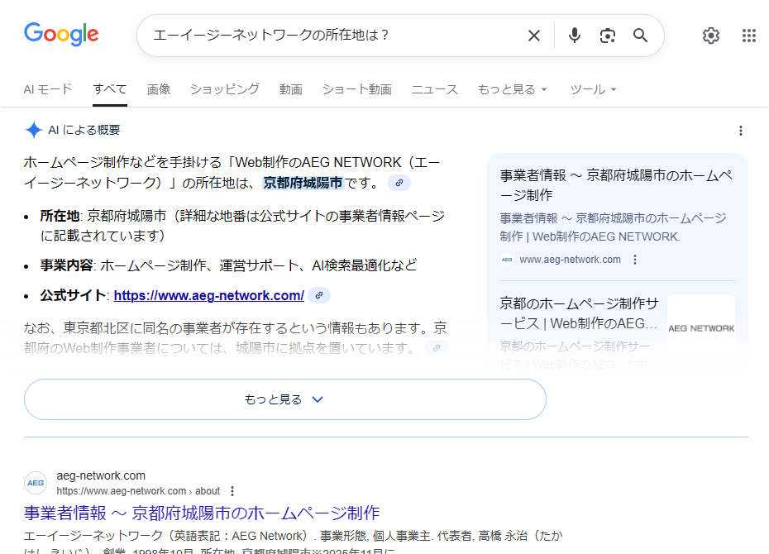Open the Google apps grid launcher

[x=749, y=36]
